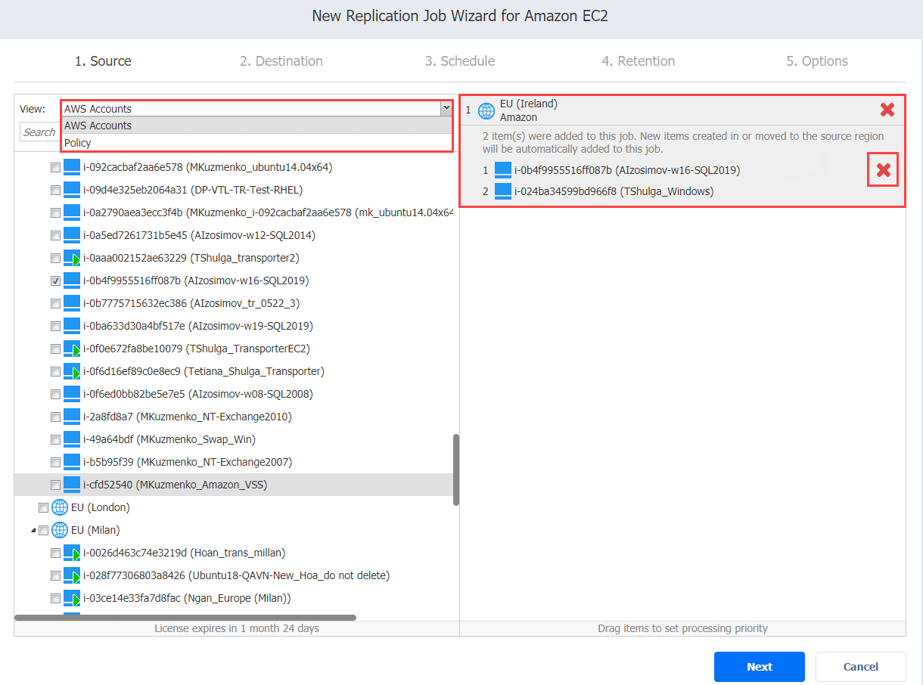The height and width of the screenshot is (685, 923).
Task: Click globe icon of EU (Ireland) in selected panel
Action: [487, 110]
